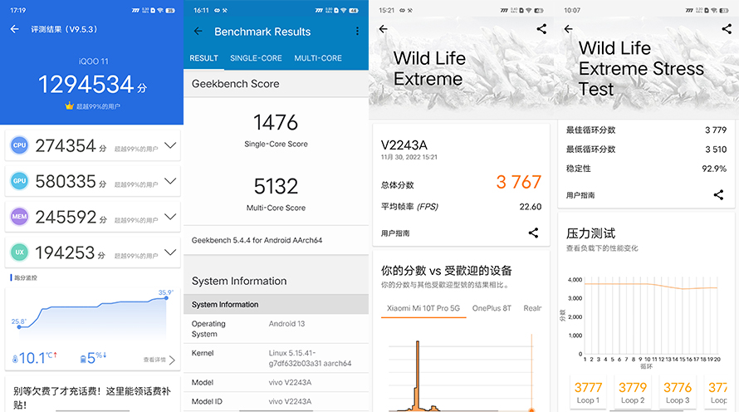This screenshot has height=412, width=739.
Task: Tap the 22.60 average FPS value
Action: coord(531,207)
